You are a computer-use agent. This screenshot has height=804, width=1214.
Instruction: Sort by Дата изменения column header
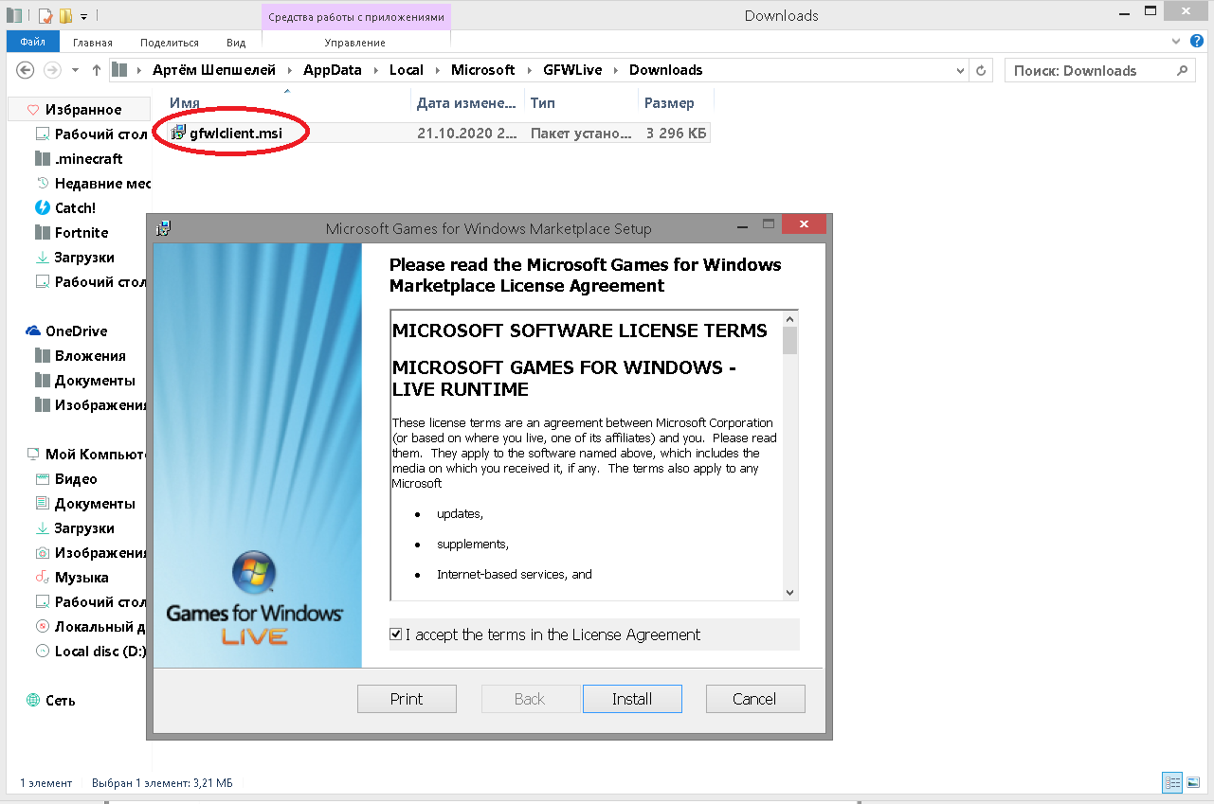[x=468, y=102]
